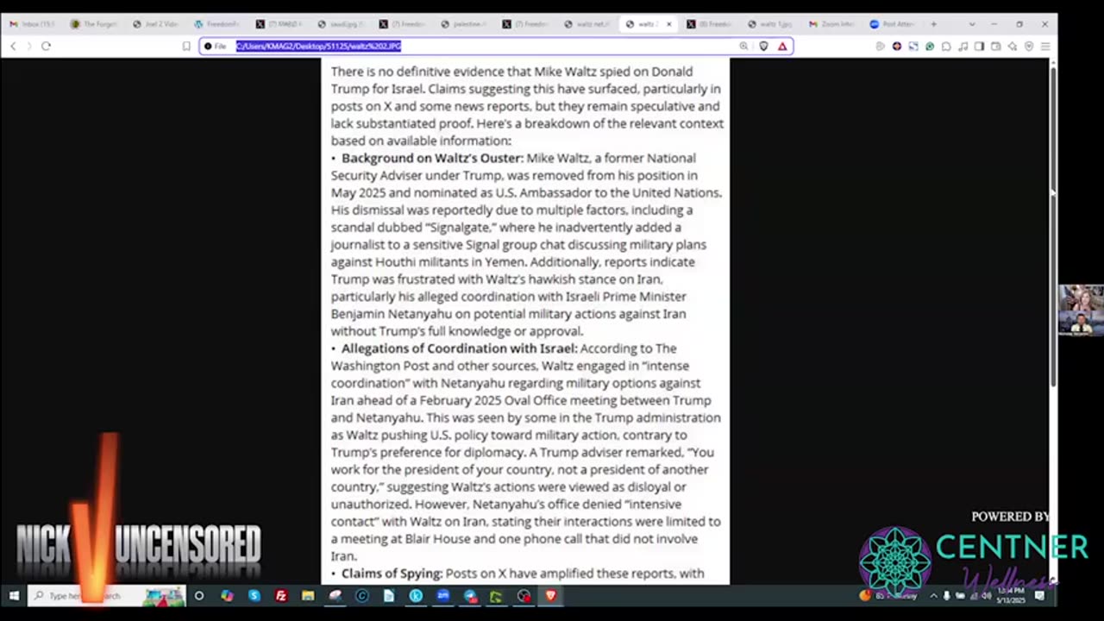
Task: Open the notification center icon
Action: [x=1040, y=596]
